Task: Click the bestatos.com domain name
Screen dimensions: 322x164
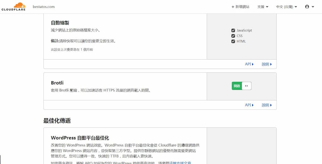Action: click(x=44, y=7)
